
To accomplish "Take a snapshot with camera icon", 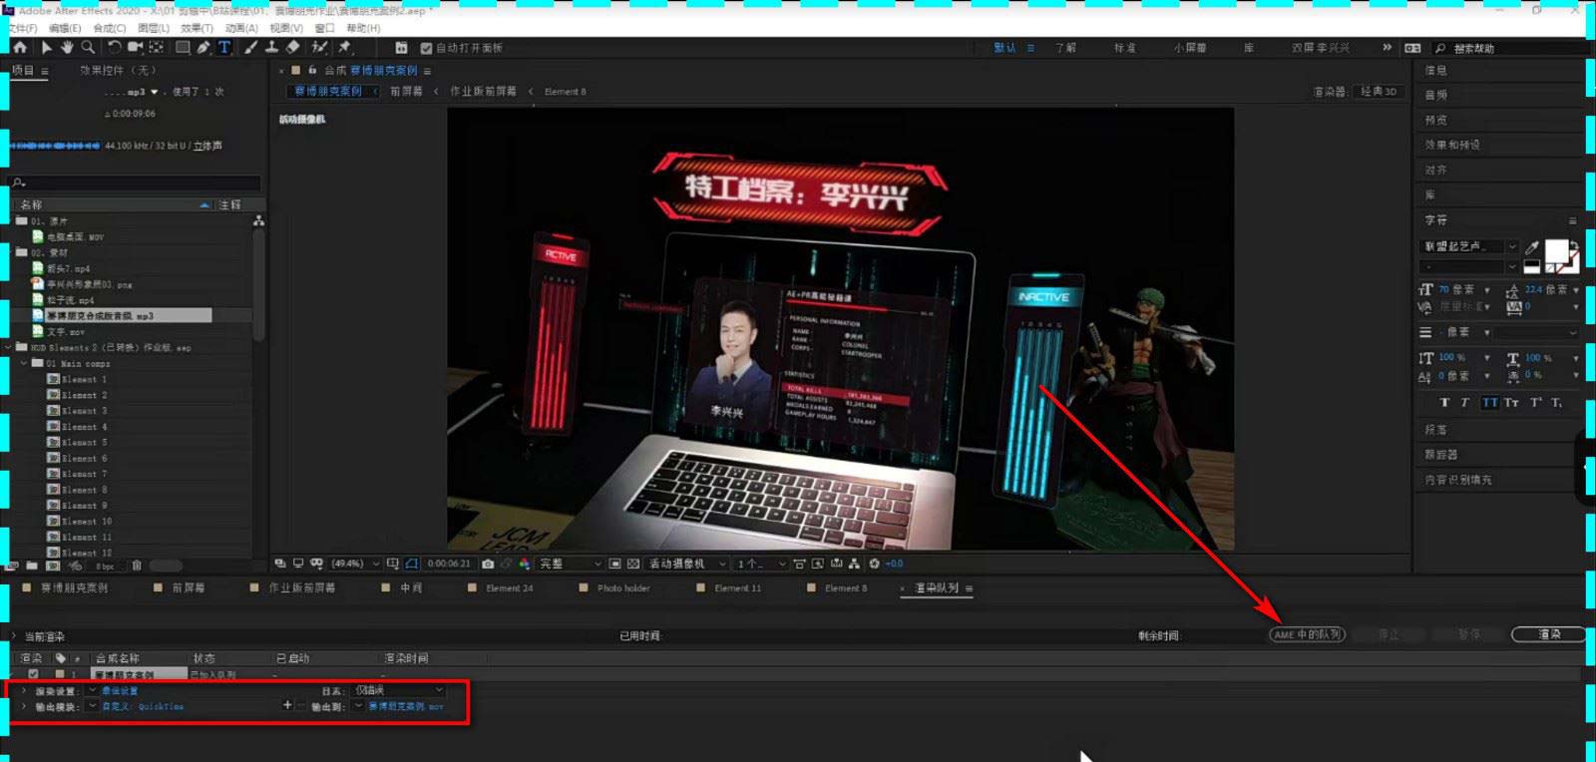I will coord(488,564).
